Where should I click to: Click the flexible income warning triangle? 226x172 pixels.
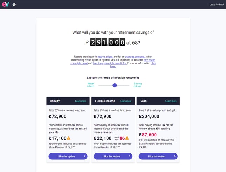tap(127, 138)
